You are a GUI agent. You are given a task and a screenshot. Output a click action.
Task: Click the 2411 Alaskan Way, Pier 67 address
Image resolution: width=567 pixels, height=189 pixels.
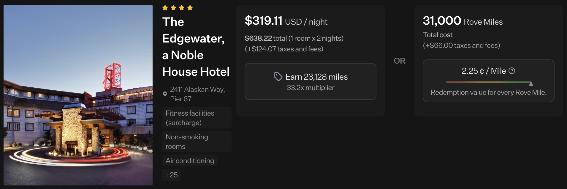pyautogui.click(x=197, y=94)
